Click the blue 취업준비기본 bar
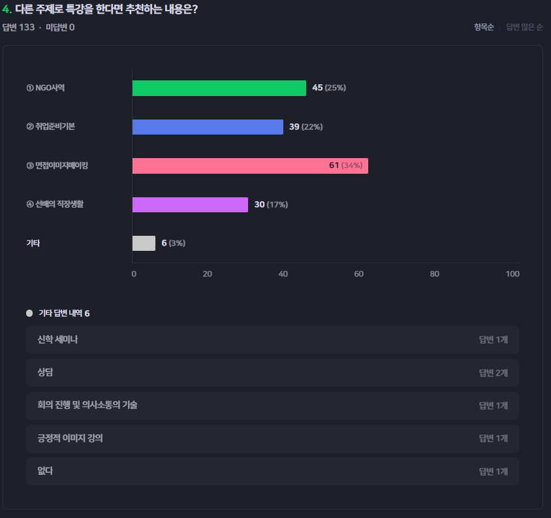Screen dimensions: 551x518 click(x=208, y=127)
